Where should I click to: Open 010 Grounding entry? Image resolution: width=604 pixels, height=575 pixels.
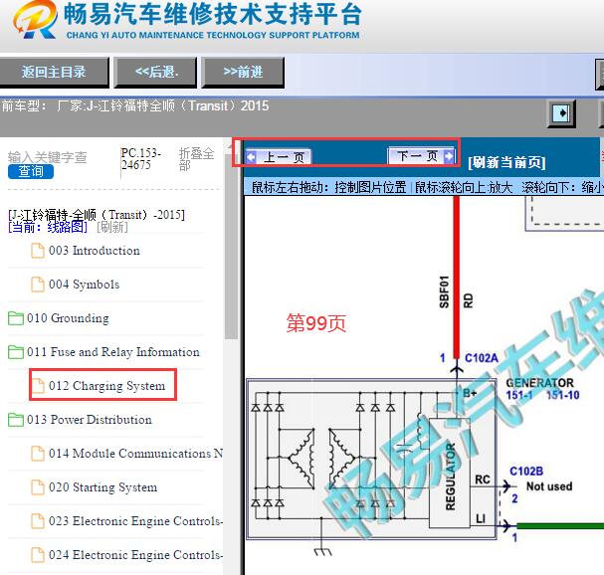coord(68,318)
